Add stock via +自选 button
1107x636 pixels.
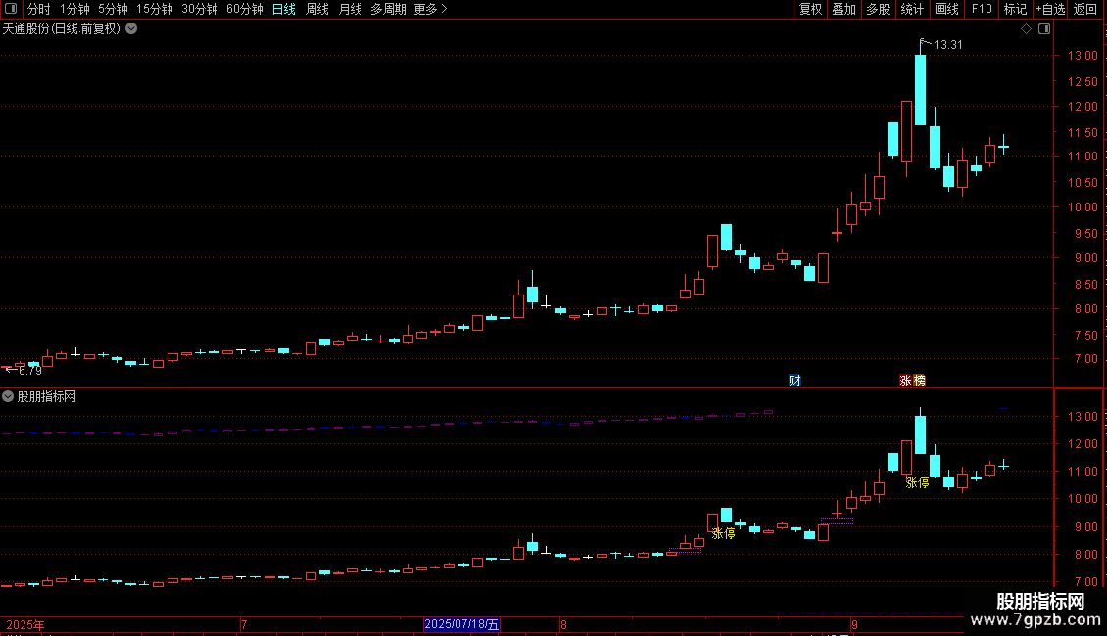tap(1050, 9)
